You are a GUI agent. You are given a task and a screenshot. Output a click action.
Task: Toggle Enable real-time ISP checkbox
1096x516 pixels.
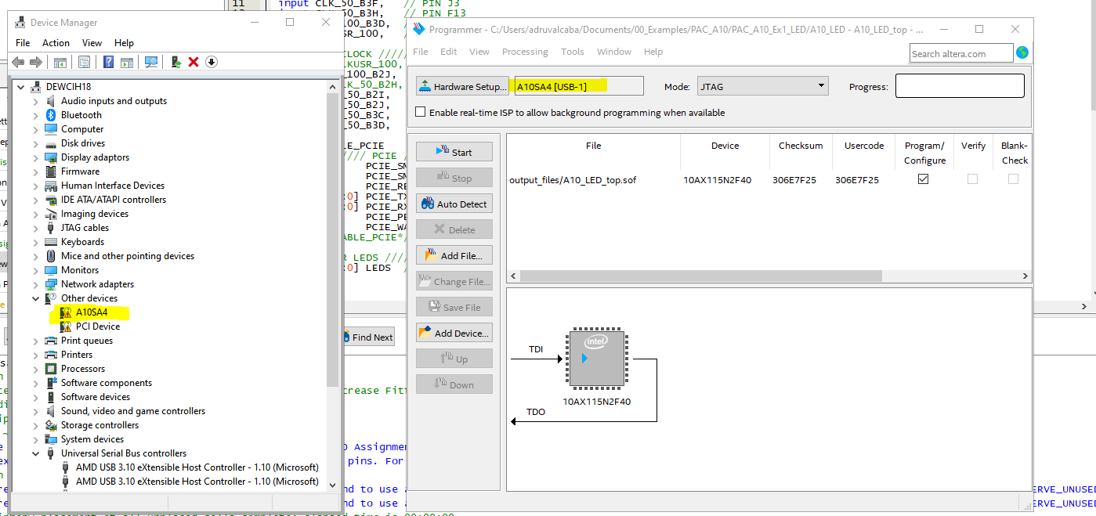pos(421,113)
